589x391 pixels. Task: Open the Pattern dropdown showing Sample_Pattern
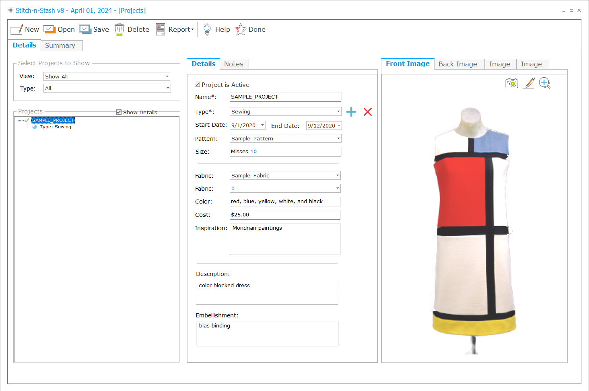point(286,138)
